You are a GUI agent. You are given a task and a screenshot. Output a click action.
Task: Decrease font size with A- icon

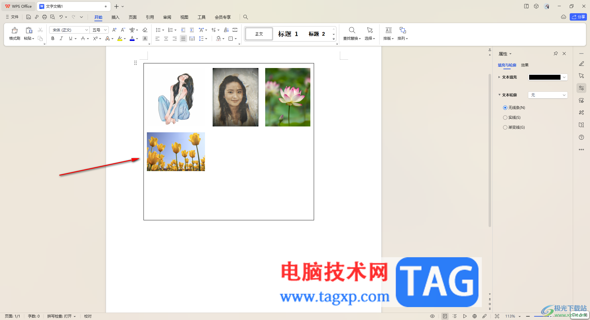(x=123, y=30)
